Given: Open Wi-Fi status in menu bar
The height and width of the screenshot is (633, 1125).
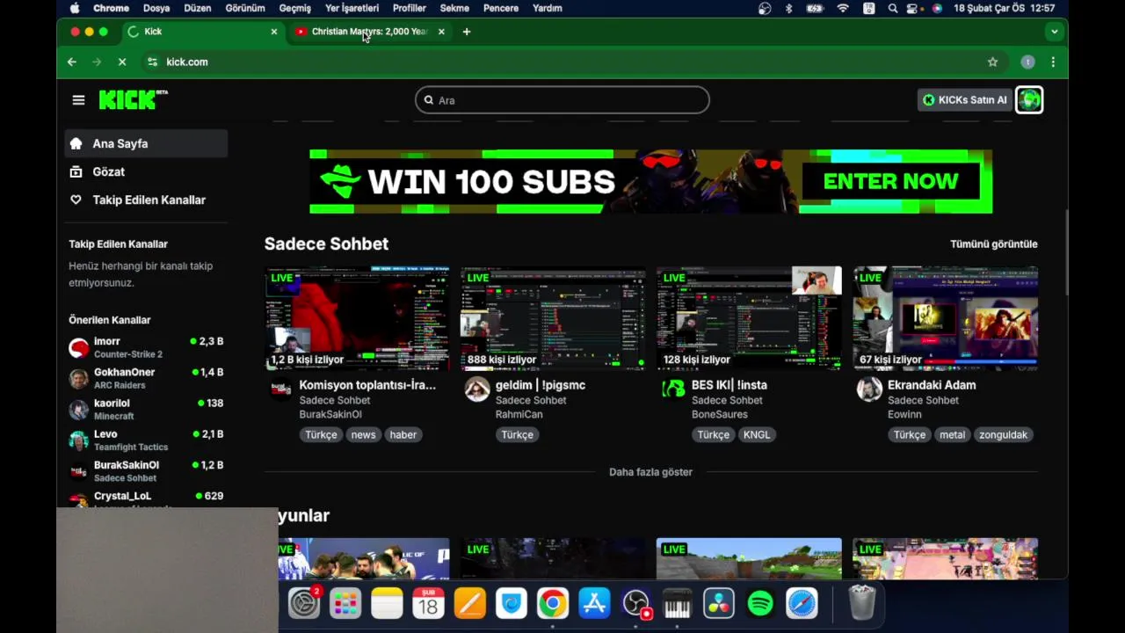Looking at the screenshot, I should (x=843, y=8).
